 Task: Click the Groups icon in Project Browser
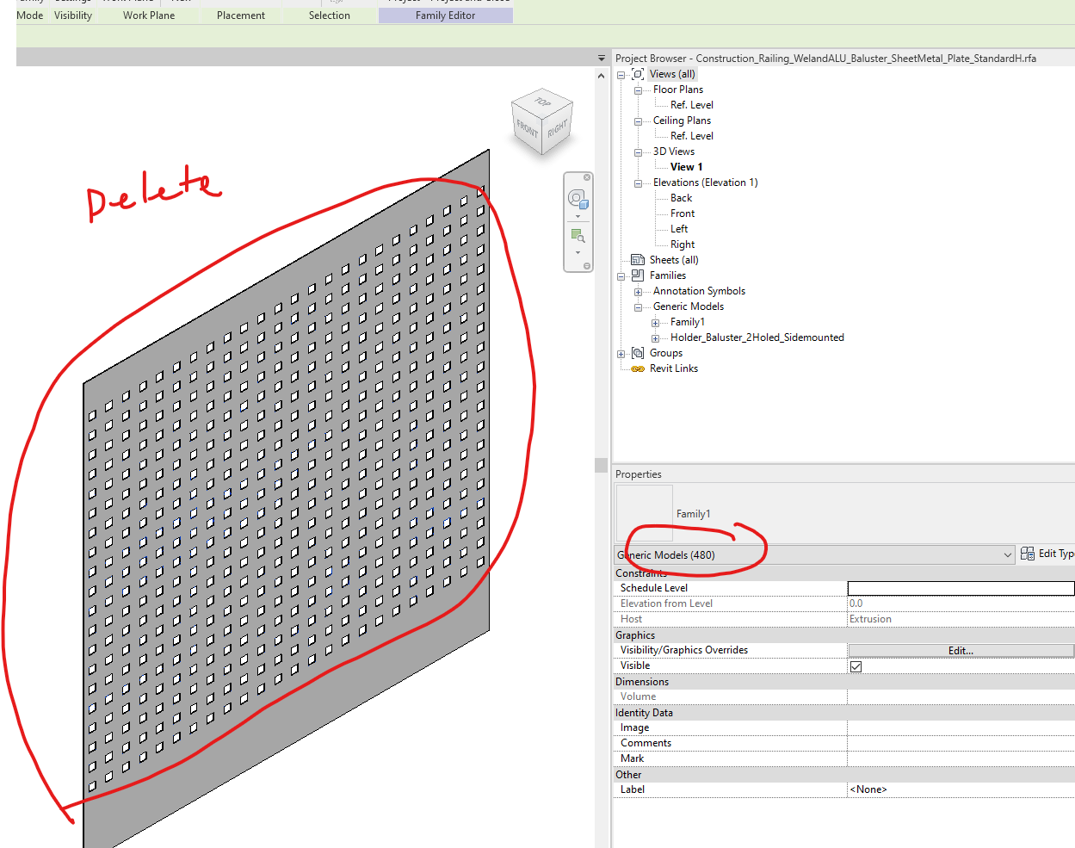coord(638,353)
